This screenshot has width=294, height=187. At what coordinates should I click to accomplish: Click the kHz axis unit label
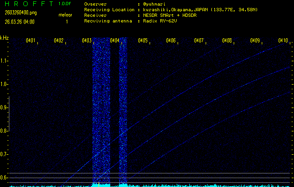point(4,37)
